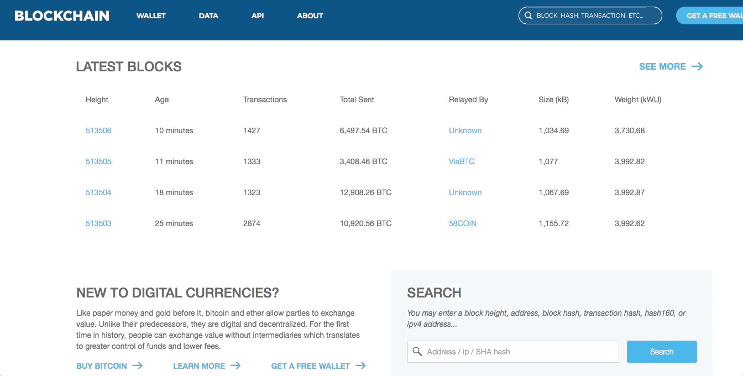Click the Height column header
Viewport: 743px width, 376px height.
point(97,100)
